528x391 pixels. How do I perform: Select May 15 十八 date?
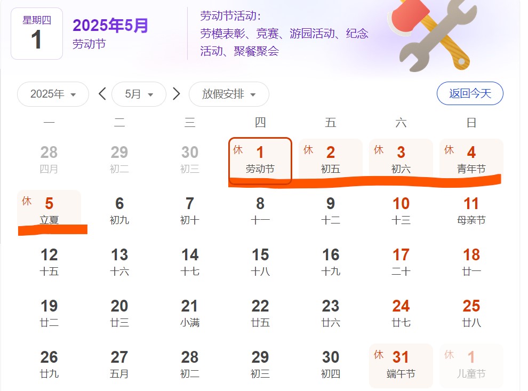(x=260, y=261)
